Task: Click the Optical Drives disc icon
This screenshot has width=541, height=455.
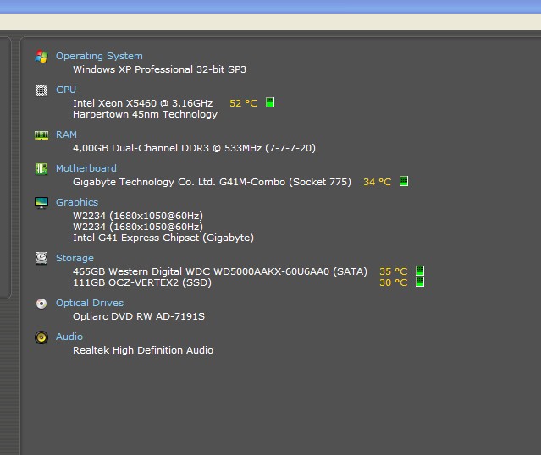Action: coord(41,304)
